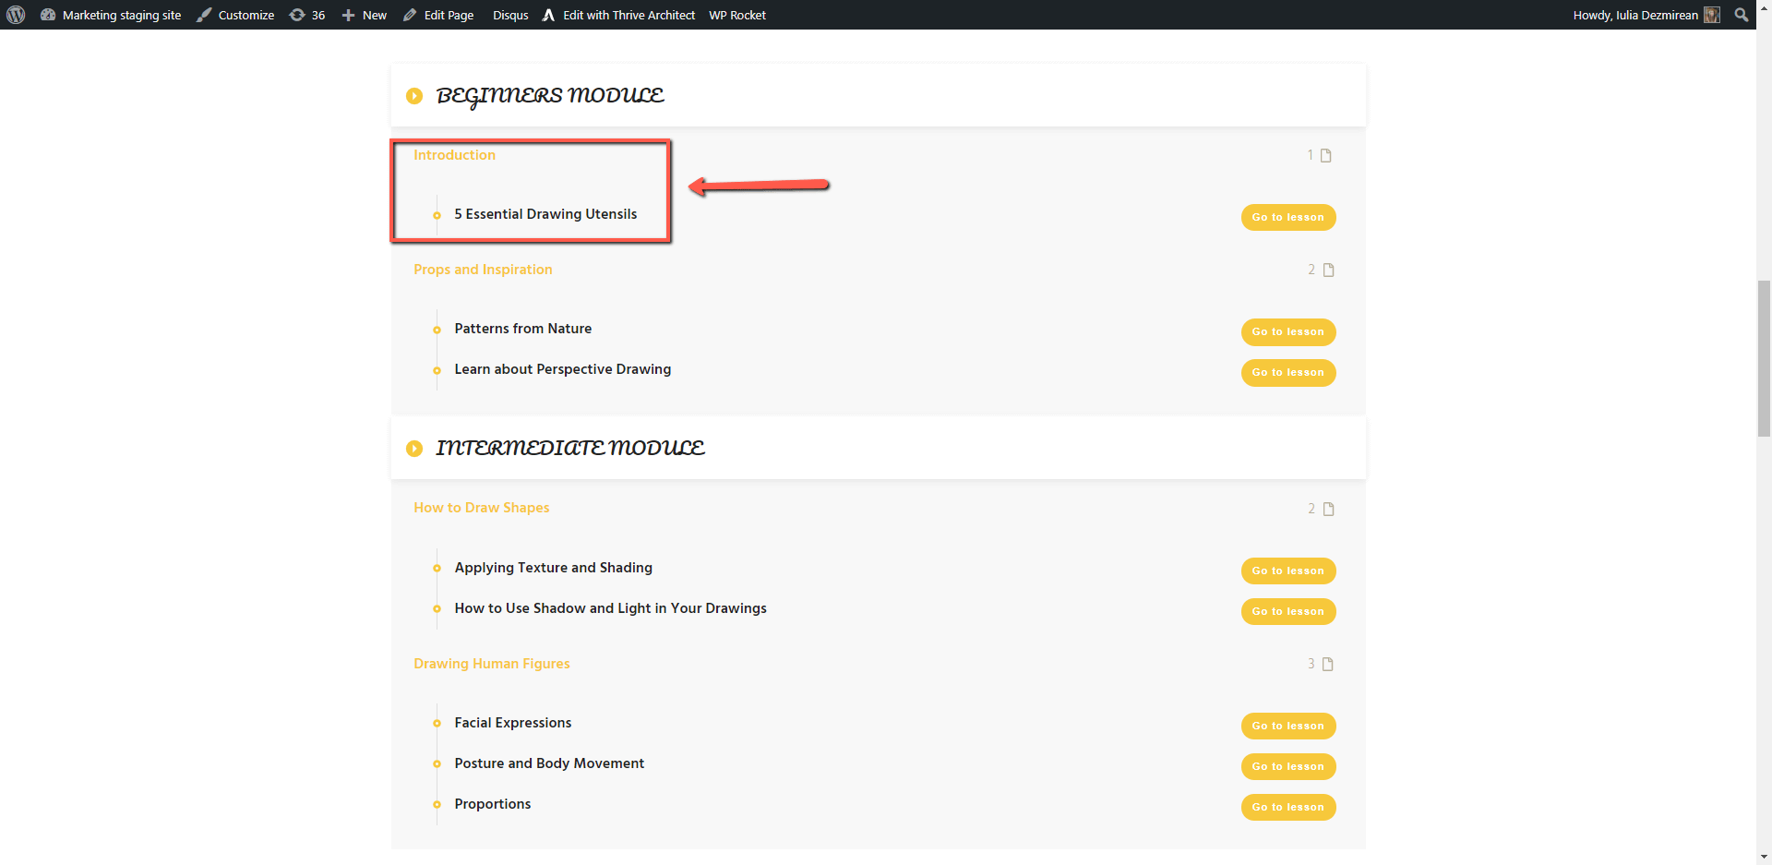Open the Marketing staging site dashboard menu
Screen dimensions: 1772x865
point(111,15)
